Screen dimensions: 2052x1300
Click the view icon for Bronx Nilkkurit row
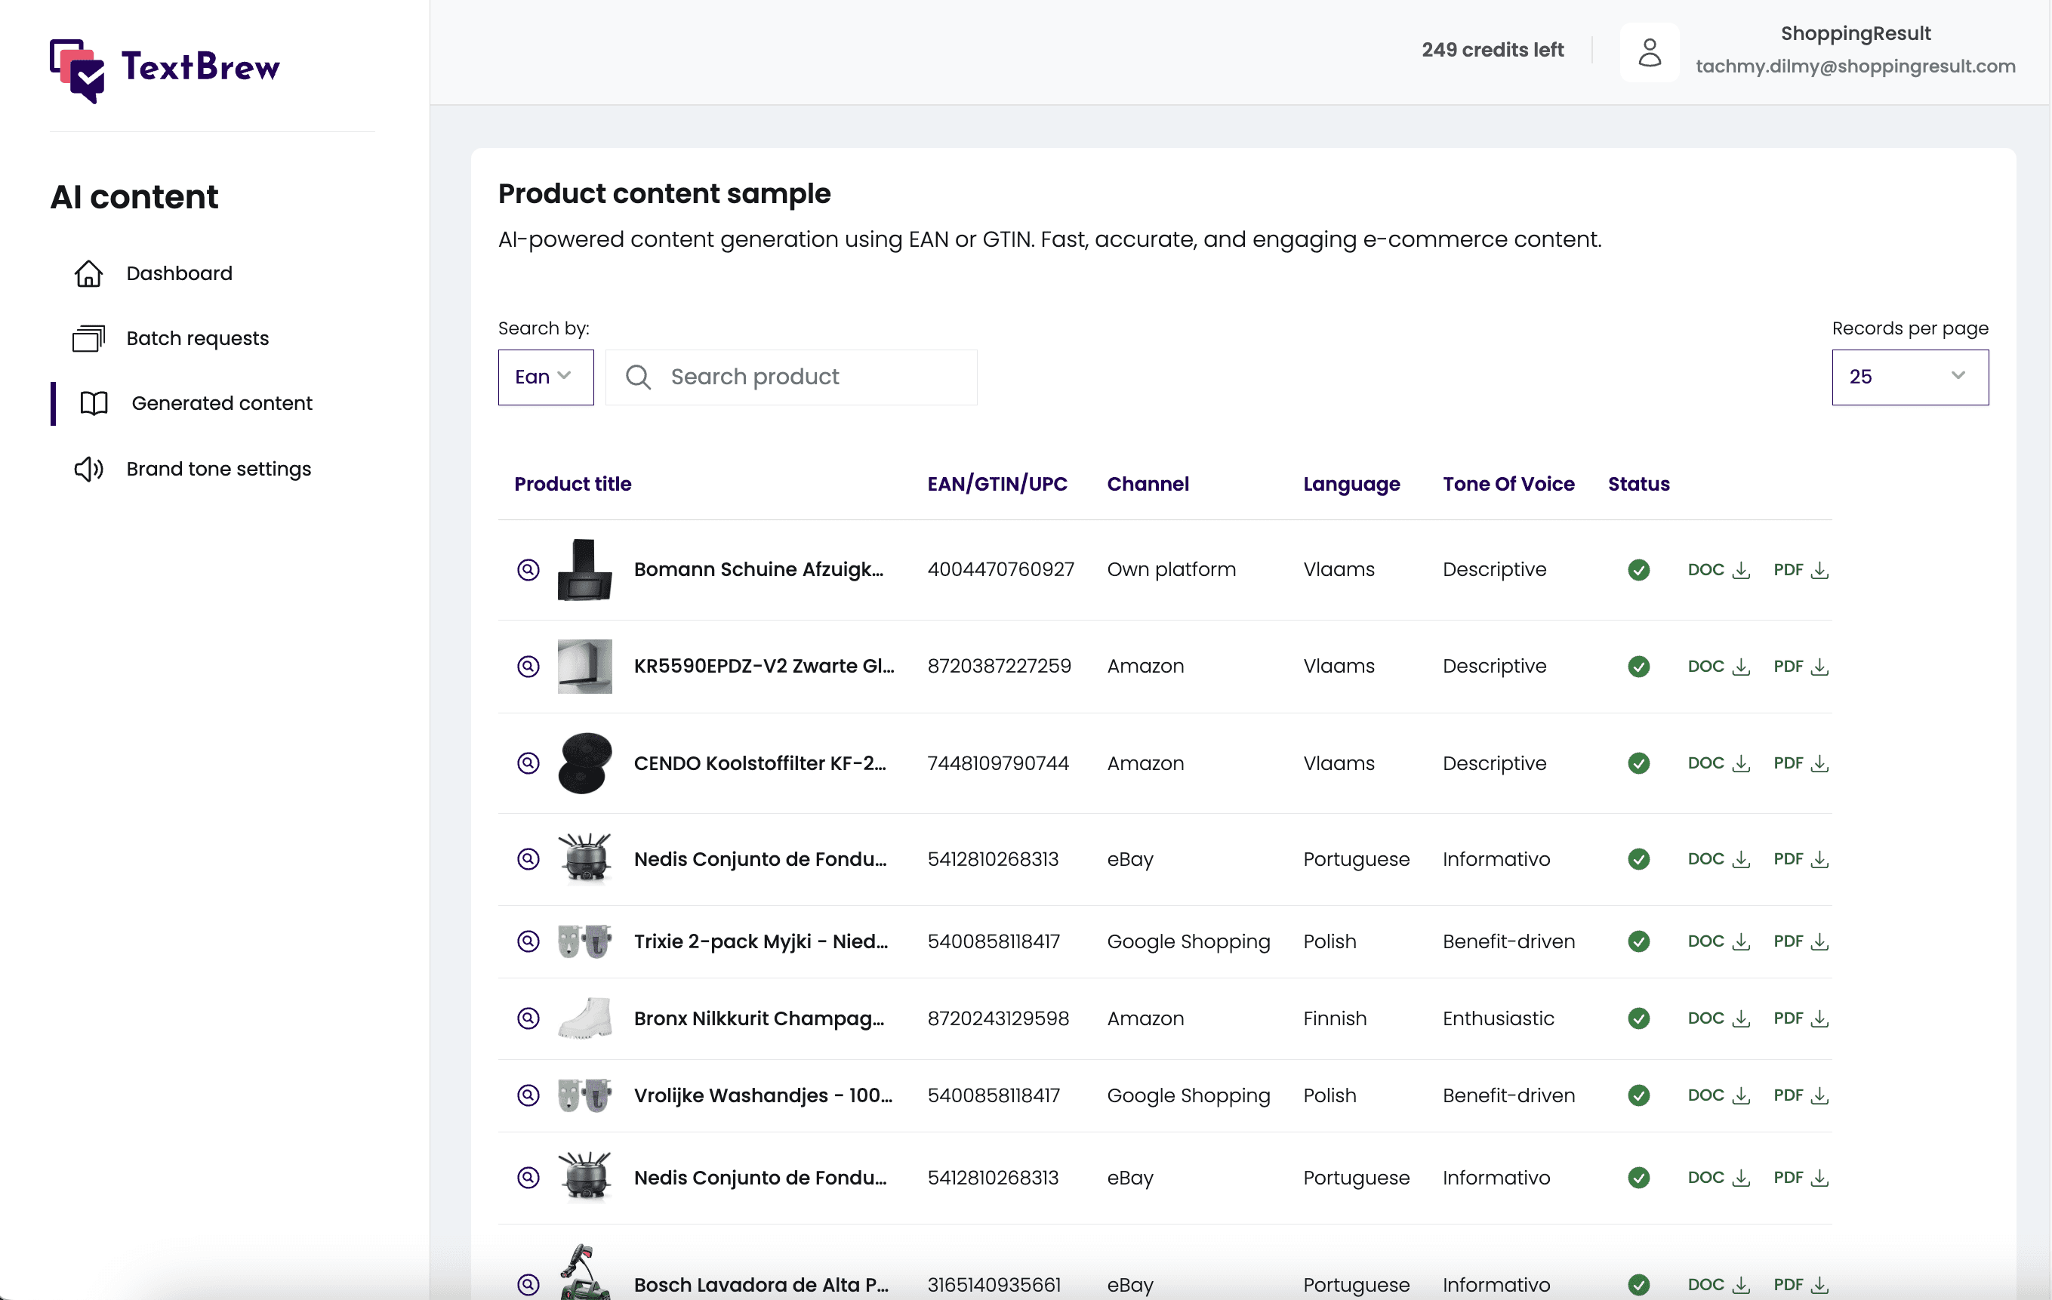[528, 1018]
